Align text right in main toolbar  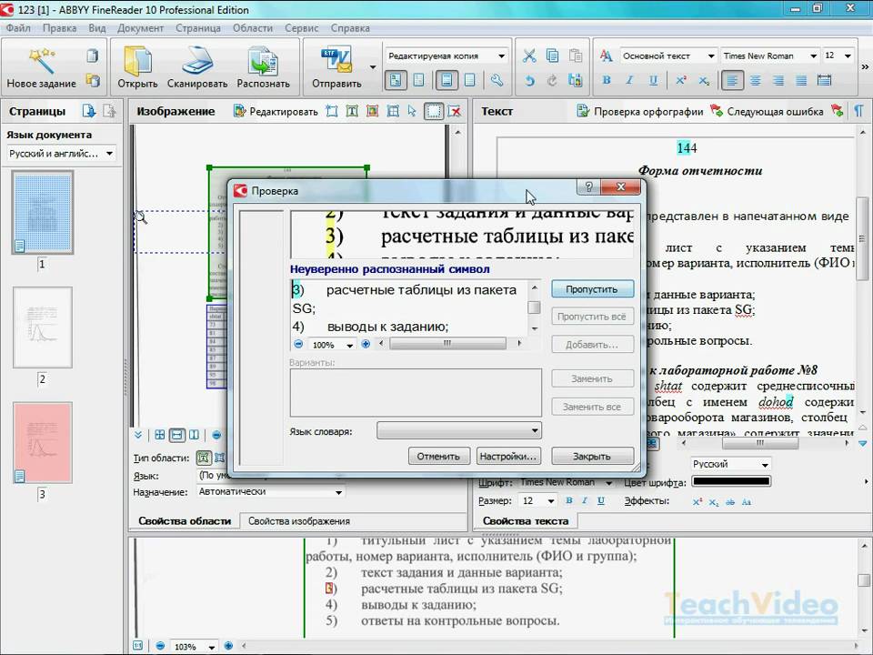(x=778, y=81)
